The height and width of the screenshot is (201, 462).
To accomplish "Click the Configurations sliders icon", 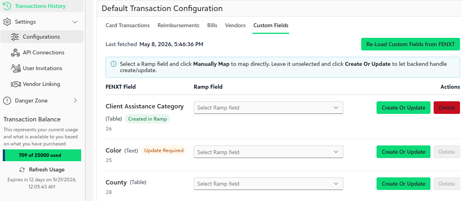I will pos(15,37).
